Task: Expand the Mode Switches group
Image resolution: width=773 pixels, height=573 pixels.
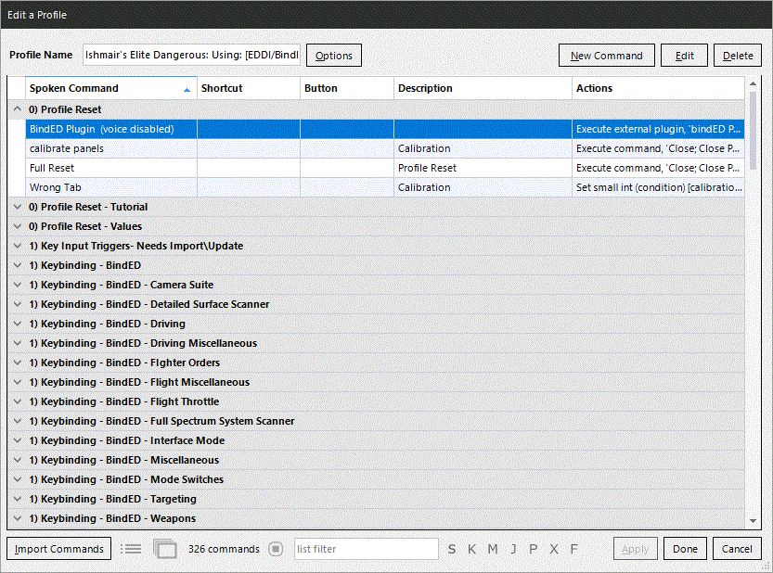Action: (x=18, y=479)
